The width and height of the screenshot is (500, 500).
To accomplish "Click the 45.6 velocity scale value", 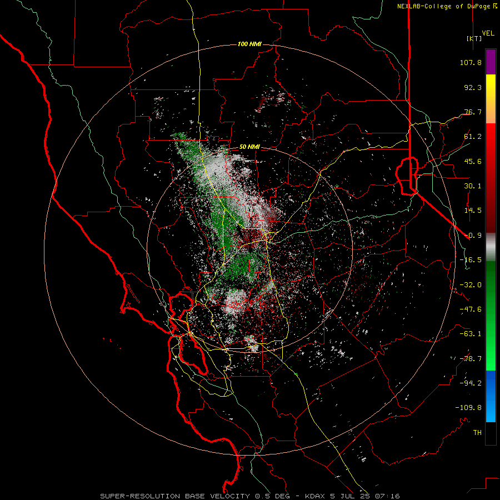I will click(x=473, y=161).
